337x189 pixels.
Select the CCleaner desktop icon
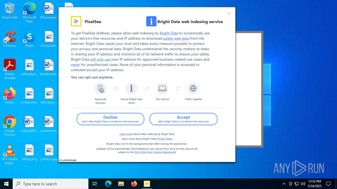10,39
